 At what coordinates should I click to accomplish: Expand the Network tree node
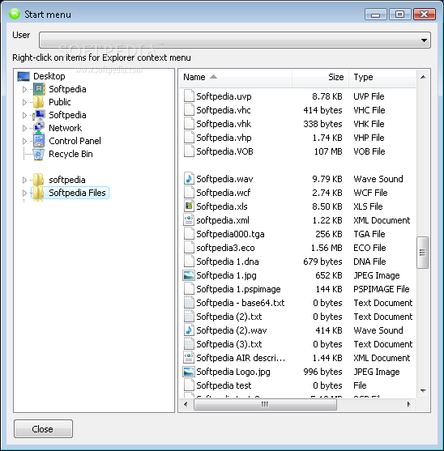(25, 128)
